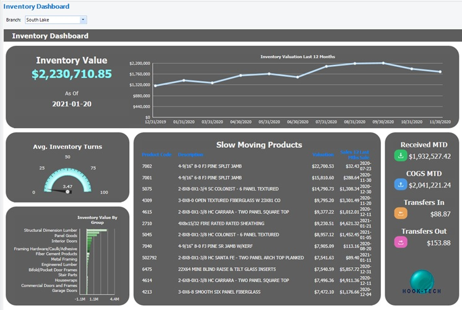Select product code 7040
The image size is (462, 310).
pos(147,246)
